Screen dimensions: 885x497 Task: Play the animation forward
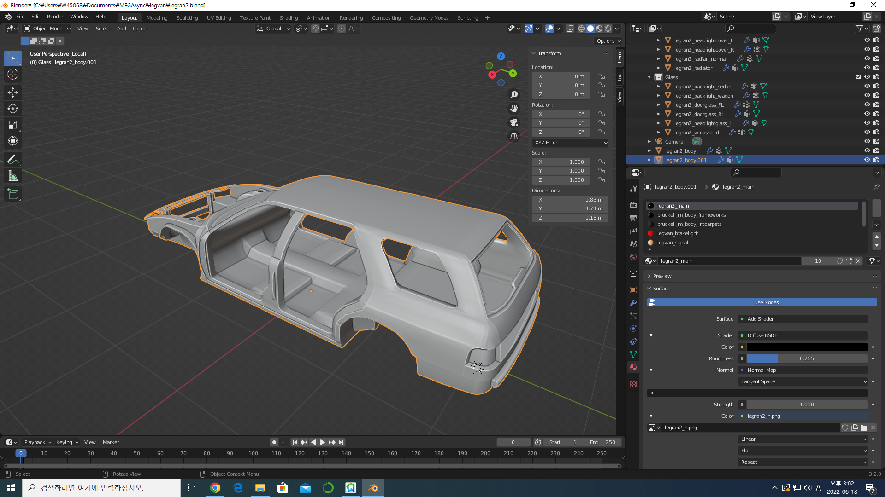322,442
